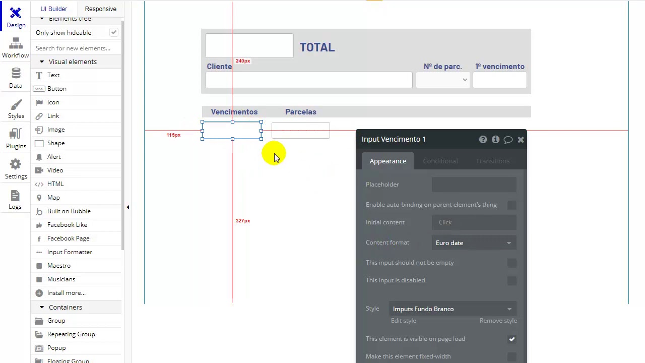Select Input Formatter element
The height and width of the screenshot is (363, 645).
70,252
